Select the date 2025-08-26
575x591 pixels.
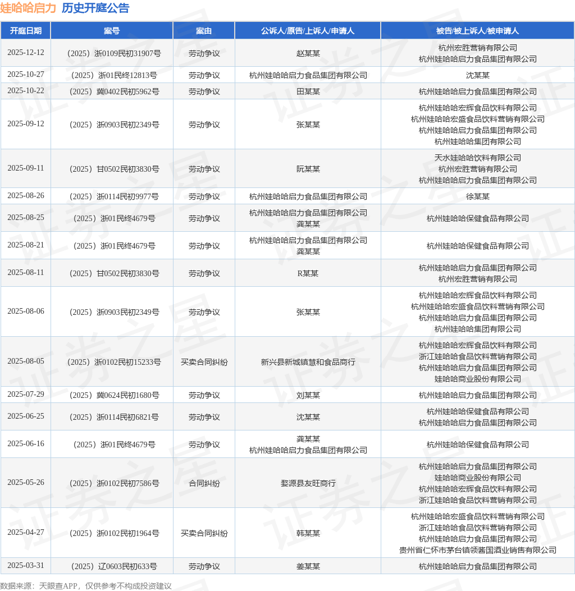click(26, 196)
